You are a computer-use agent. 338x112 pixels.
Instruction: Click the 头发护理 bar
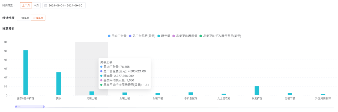pyautogui.click(x=257, y=91)
